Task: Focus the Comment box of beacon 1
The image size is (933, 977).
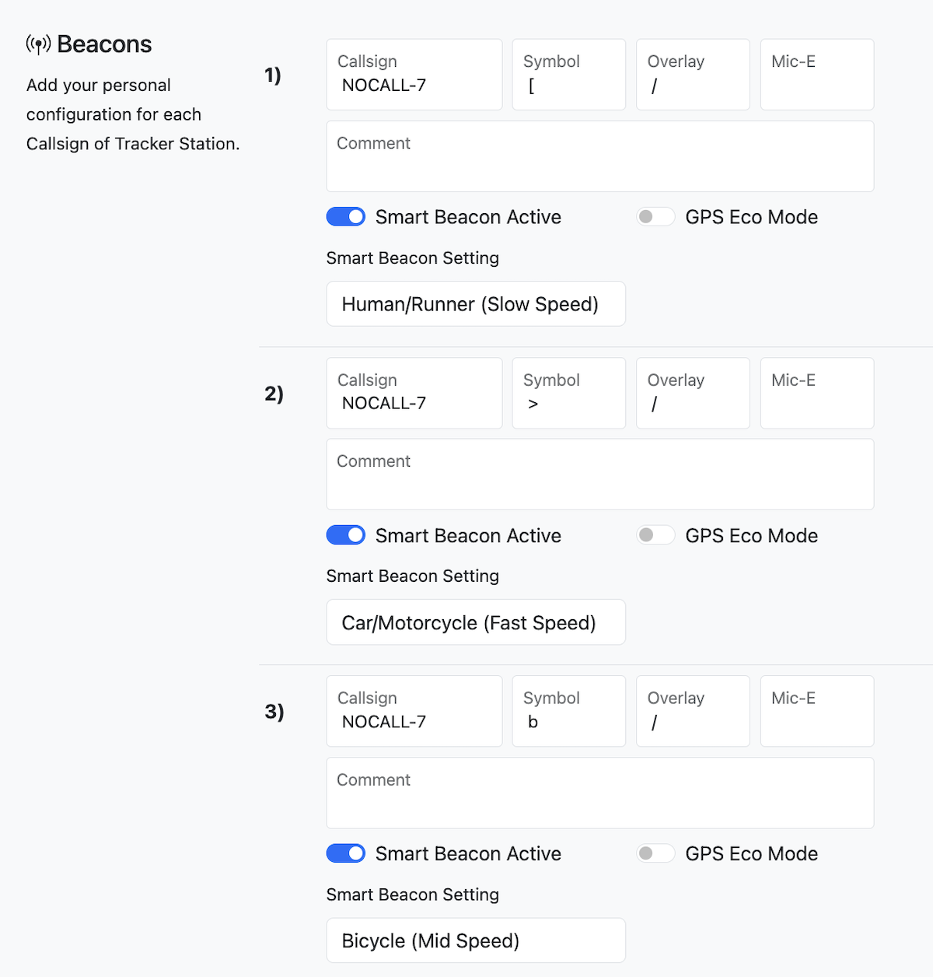Action: (x=599, y=156)
